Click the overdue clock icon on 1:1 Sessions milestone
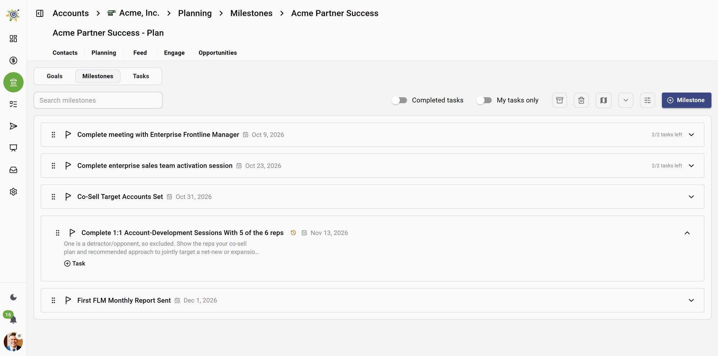Image resolution: width=718 pixels, height=356 pixels. [x=293, y=233]
